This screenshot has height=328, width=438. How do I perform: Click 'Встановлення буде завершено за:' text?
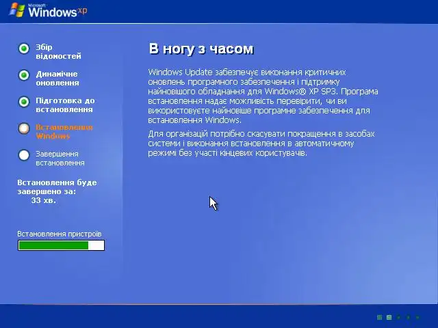click(x=57, y=187)
